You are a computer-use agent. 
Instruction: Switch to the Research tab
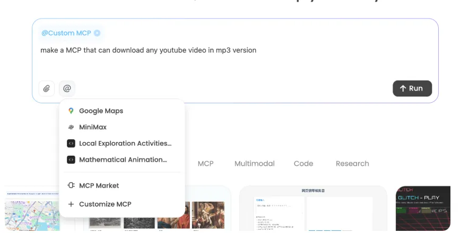pos(352,164)
